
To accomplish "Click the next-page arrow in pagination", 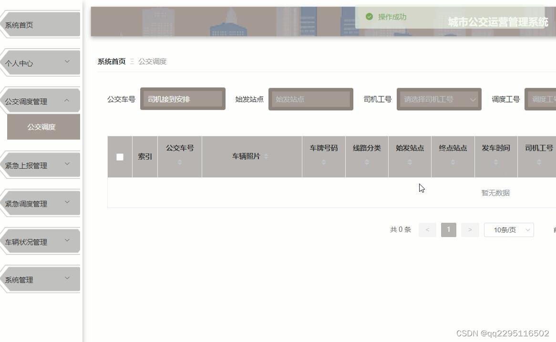I will coord(470,229).
